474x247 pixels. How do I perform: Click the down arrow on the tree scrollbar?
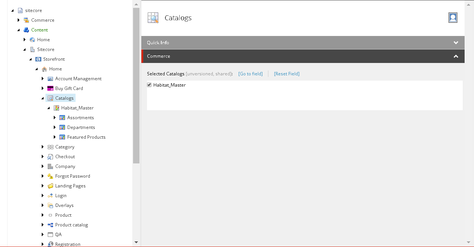(136, 243)
